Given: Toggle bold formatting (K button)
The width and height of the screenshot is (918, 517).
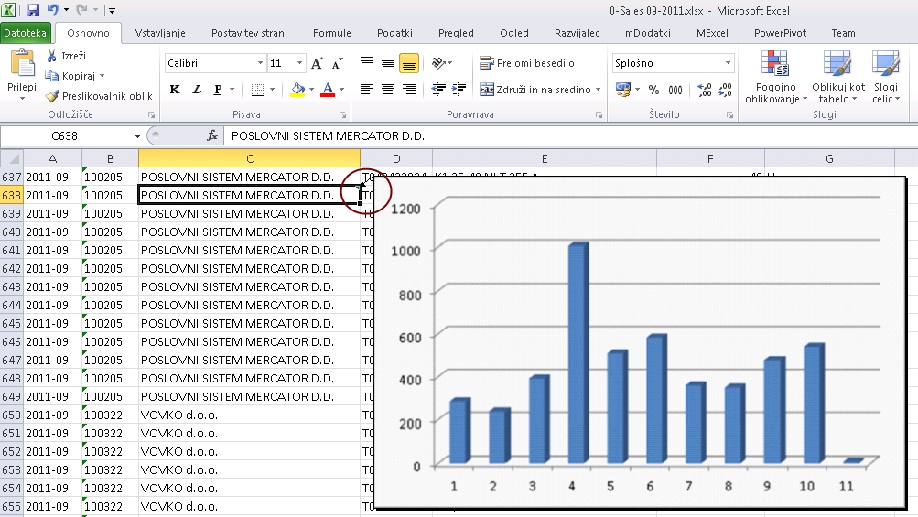Looking at the screenshot, I should (x=175, y=90).
